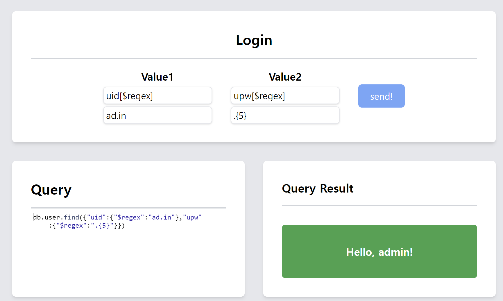This screenshot has height=301, width=503.
Task: Click the Hello, admin! text
Action: click(x=380, y=252)
